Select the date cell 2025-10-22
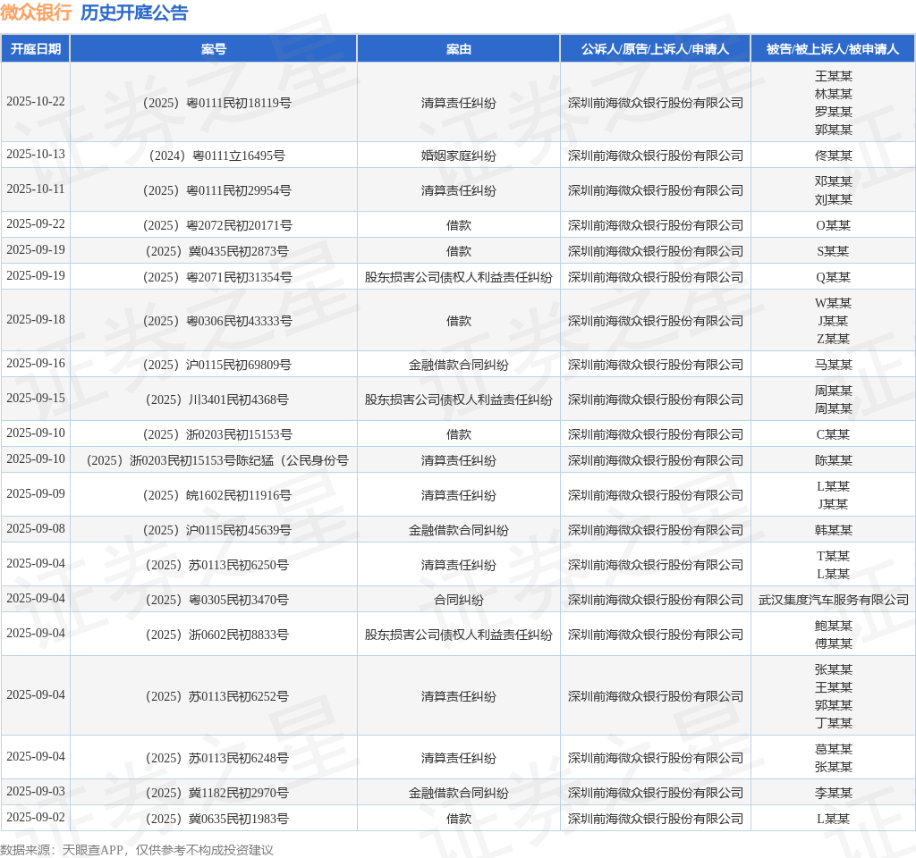Screen dimensions: 916x858 point(36,102)
